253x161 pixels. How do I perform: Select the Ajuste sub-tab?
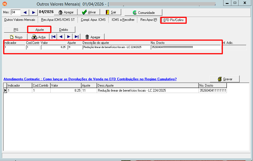tap(39, 30)
